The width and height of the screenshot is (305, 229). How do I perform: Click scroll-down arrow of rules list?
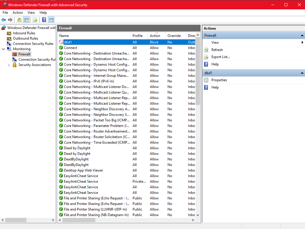coord(198,215)
